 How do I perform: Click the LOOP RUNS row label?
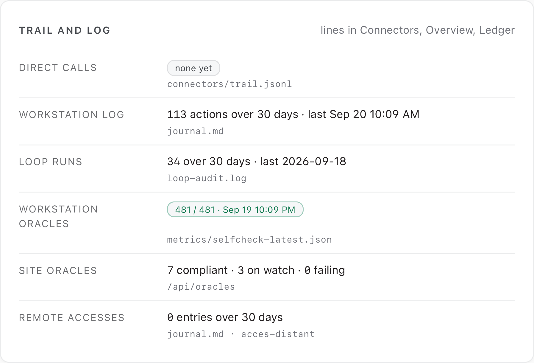(x=51, y=162)
